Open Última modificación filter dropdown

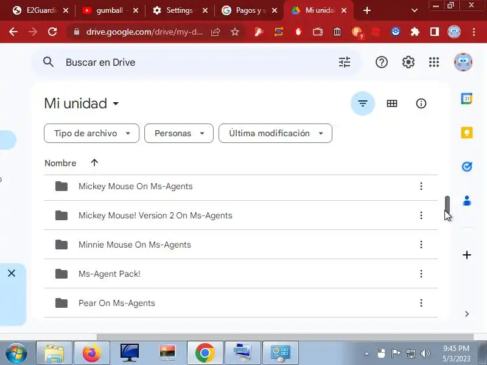(275, 133)
